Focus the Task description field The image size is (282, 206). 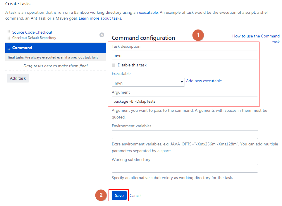(185, 55)
